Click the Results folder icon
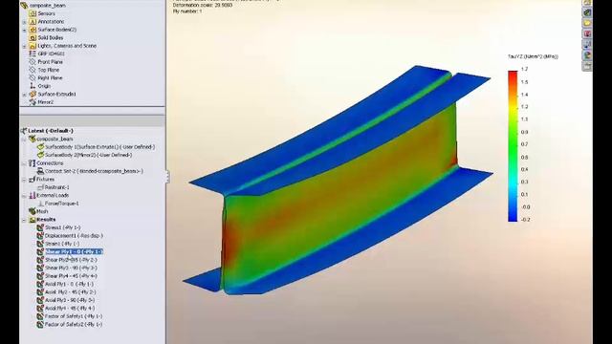Screen dimensions: 612x344 coord(32,219)
